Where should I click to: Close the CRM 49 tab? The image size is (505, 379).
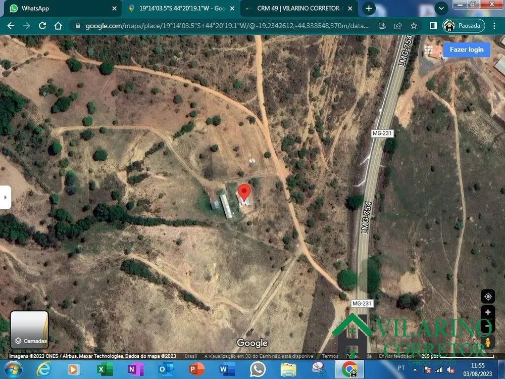(350, 9)
